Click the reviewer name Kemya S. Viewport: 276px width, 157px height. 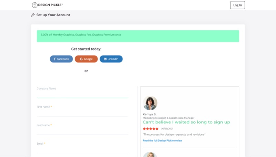click(x=149, y=114)
